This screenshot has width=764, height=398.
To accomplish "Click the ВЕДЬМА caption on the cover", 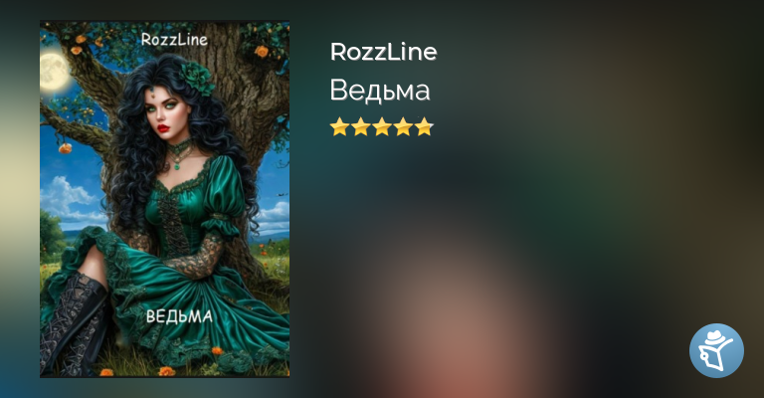I will (179, 316).
